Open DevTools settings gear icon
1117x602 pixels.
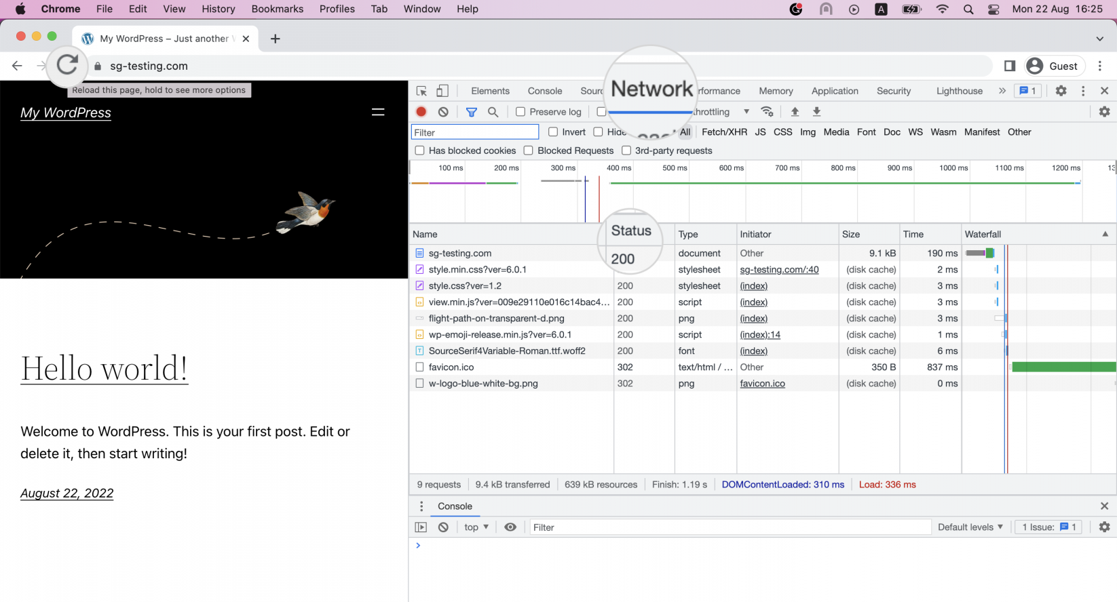click(1061, 91)
